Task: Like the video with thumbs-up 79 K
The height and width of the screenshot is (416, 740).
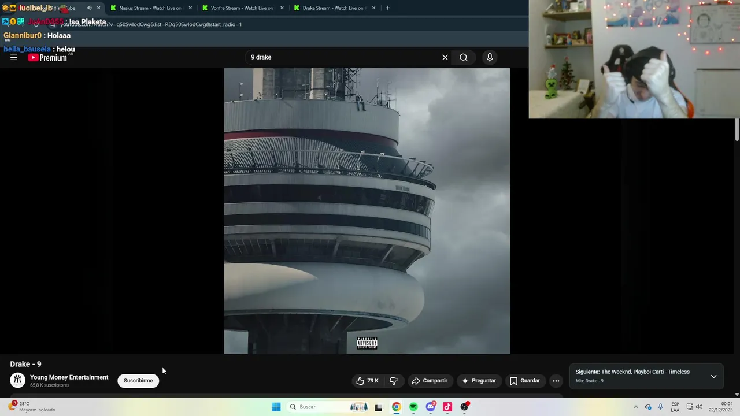Action: click(368, 381)
